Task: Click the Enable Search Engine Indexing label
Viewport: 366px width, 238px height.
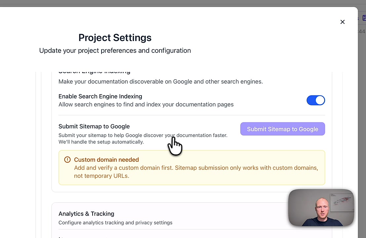Action: coord(100,97)
